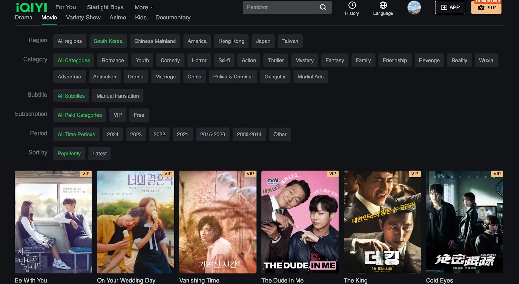Open the Be With You poster
This screenshot has width=519, height=284.
53,222
